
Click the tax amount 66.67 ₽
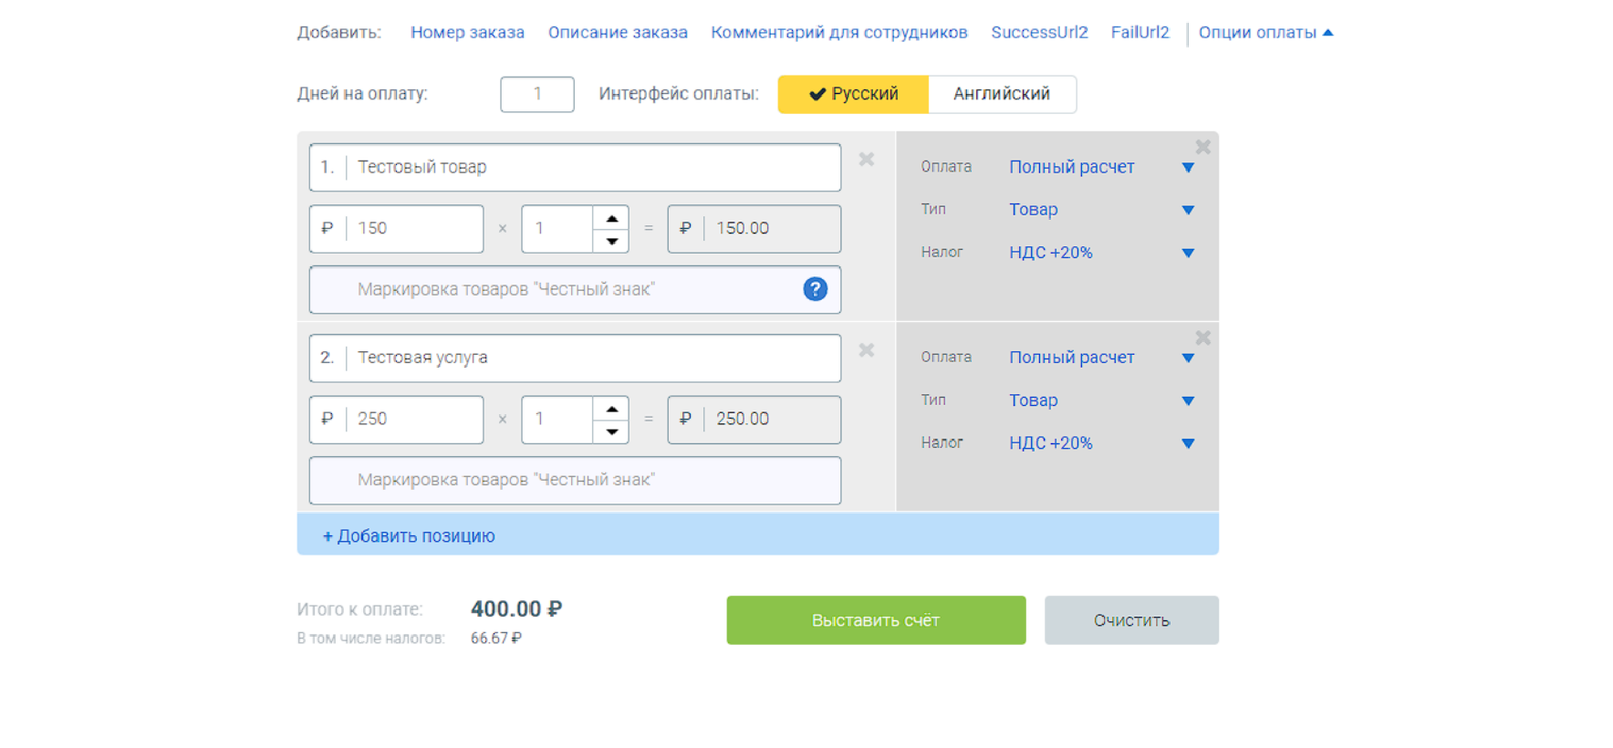(x=496, y=638)
